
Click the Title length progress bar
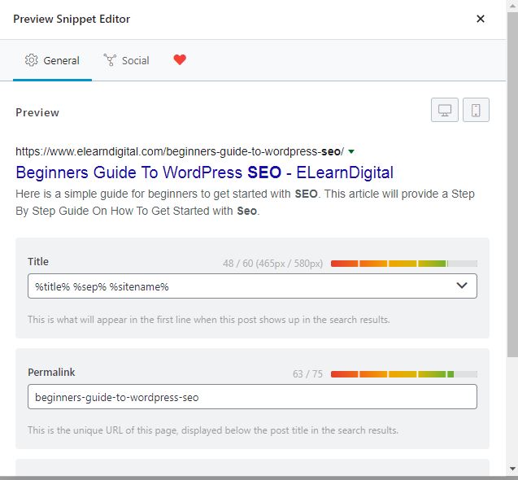[403, 264]
